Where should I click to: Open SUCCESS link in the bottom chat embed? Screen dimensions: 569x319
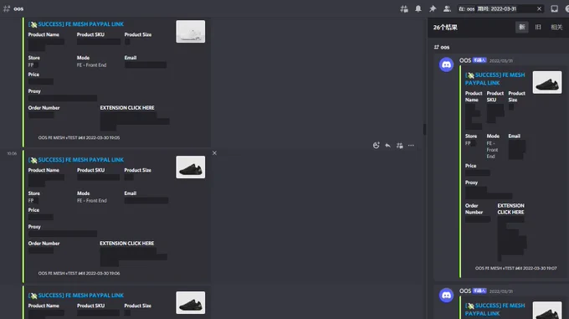[76, 296]
